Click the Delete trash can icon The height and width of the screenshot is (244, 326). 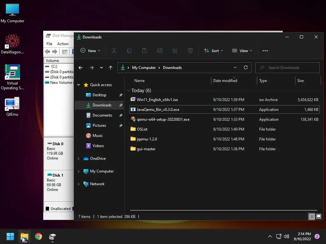[190, 51]
